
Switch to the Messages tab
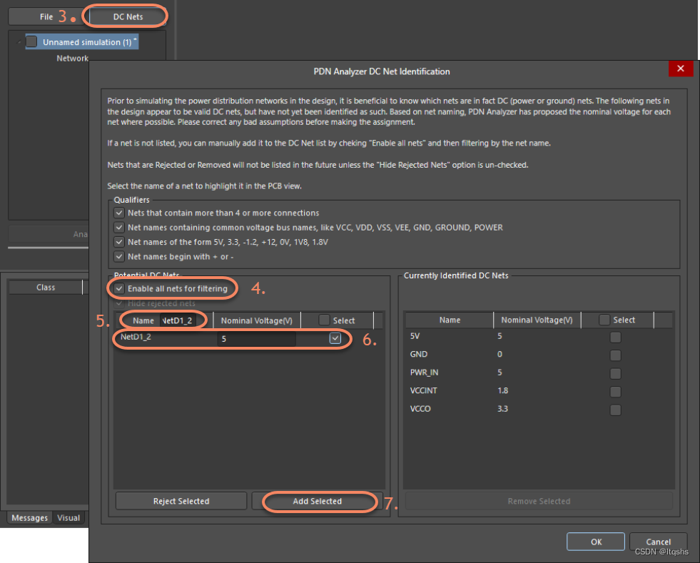pos(29,518)
